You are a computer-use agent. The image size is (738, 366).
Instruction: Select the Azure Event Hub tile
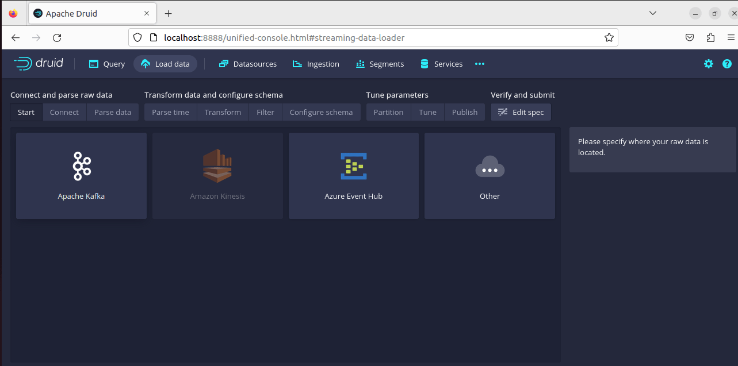pyautogui.click(x=353, y=175)
